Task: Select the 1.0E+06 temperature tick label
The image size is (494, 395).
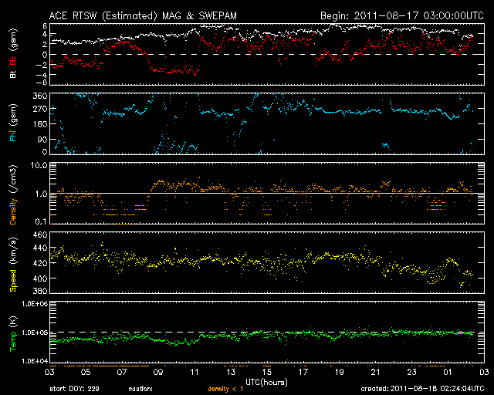Action: click(x=35, y=304)
